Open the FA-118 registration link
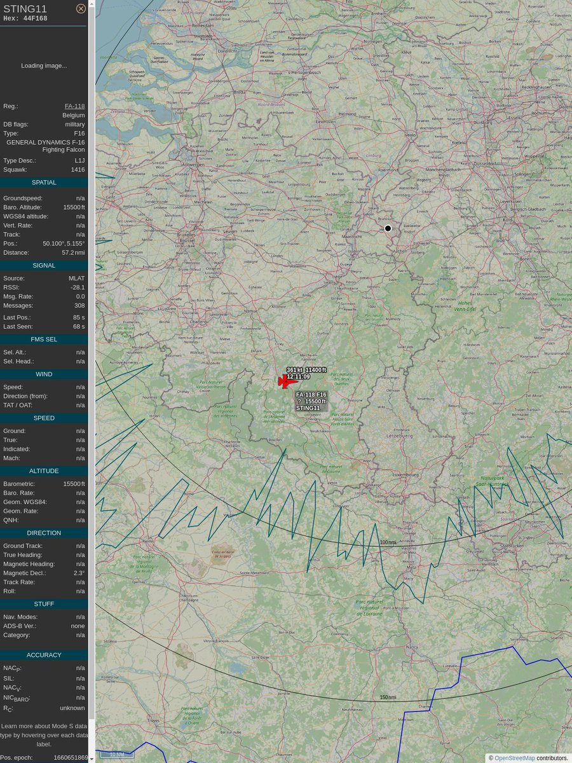 coord(74,106)
